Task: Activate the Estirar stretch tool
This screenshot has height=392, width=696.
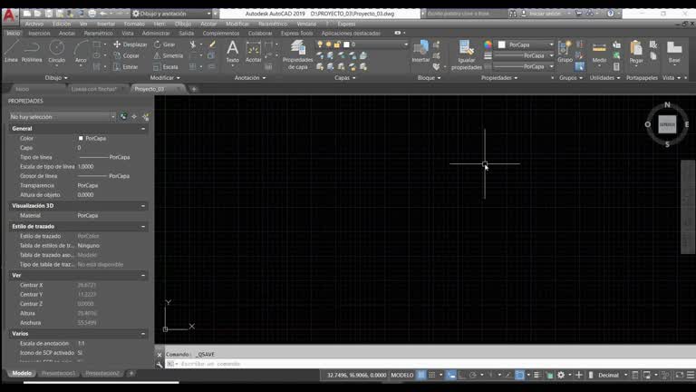Action: (126, 66)
